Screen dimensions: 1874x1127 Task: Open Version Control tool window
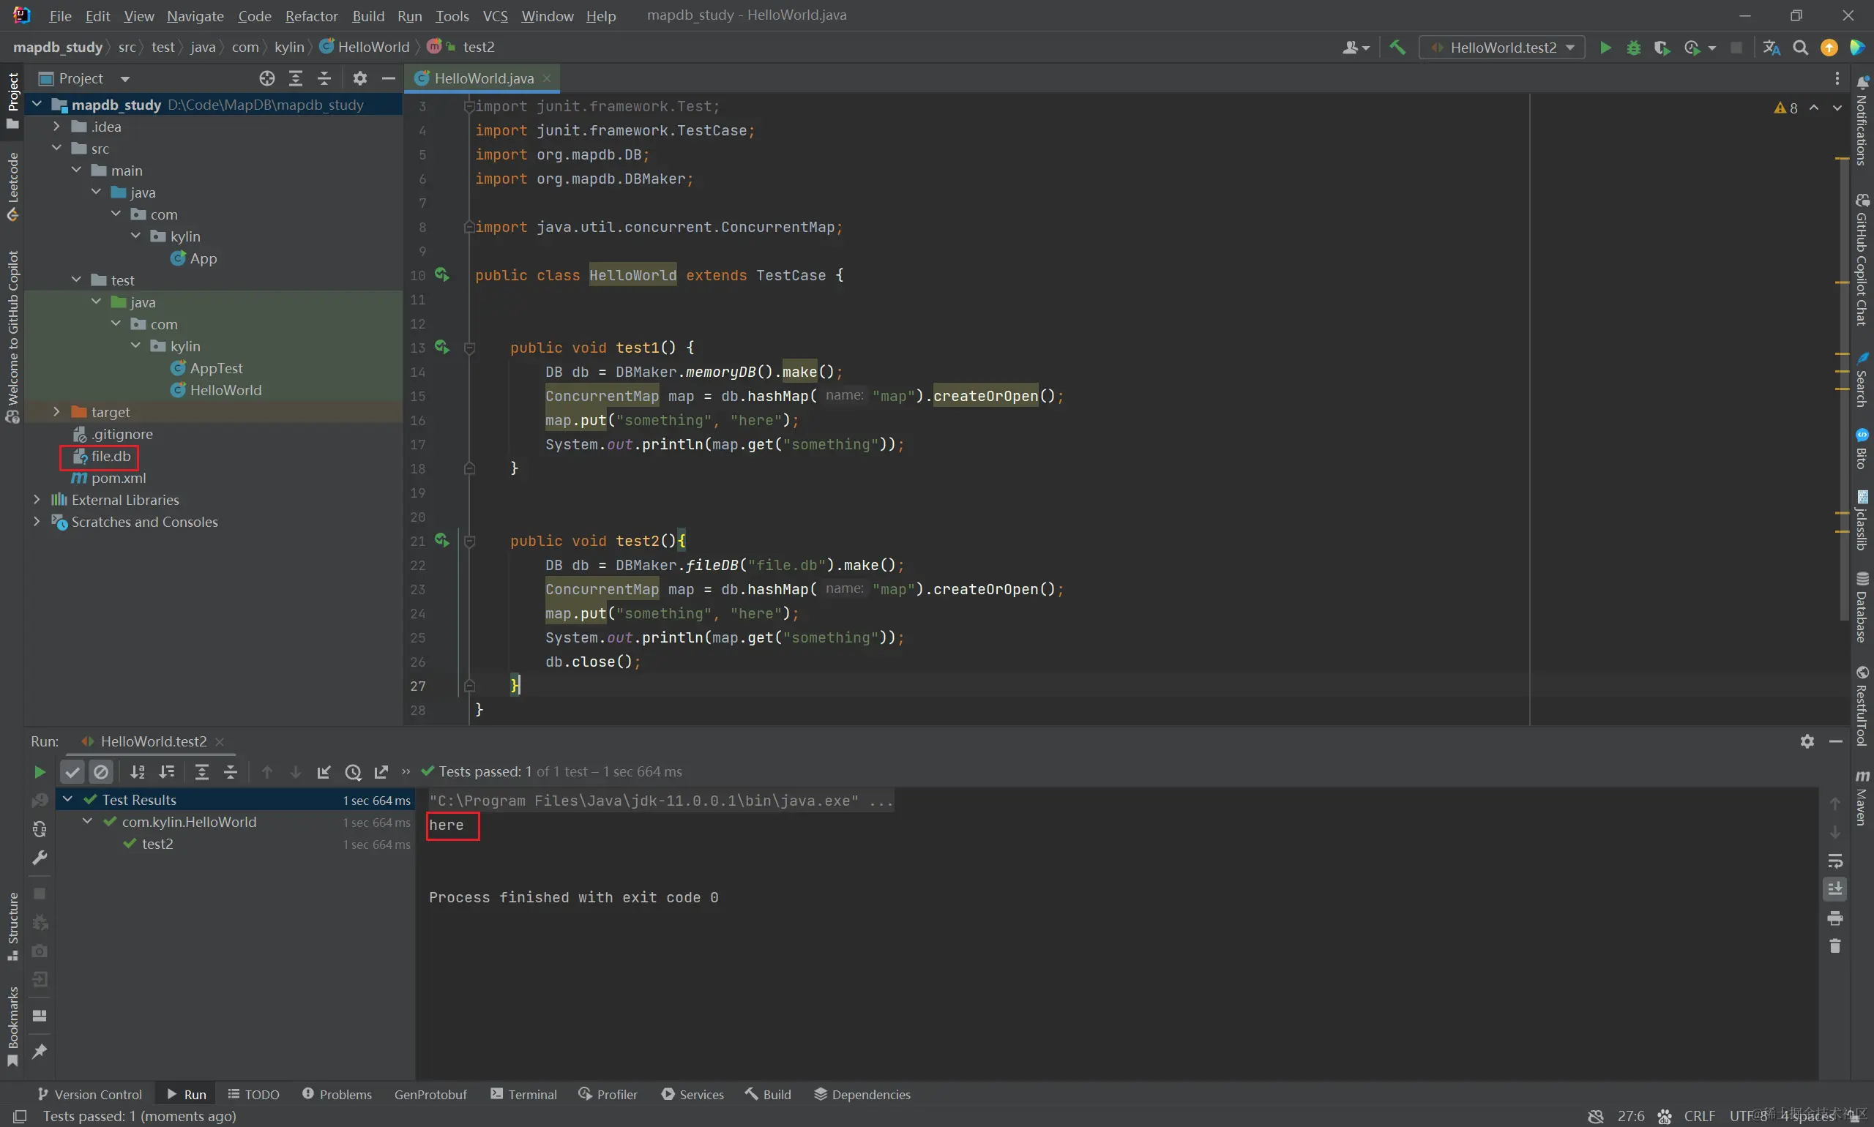coord(89,1094)
